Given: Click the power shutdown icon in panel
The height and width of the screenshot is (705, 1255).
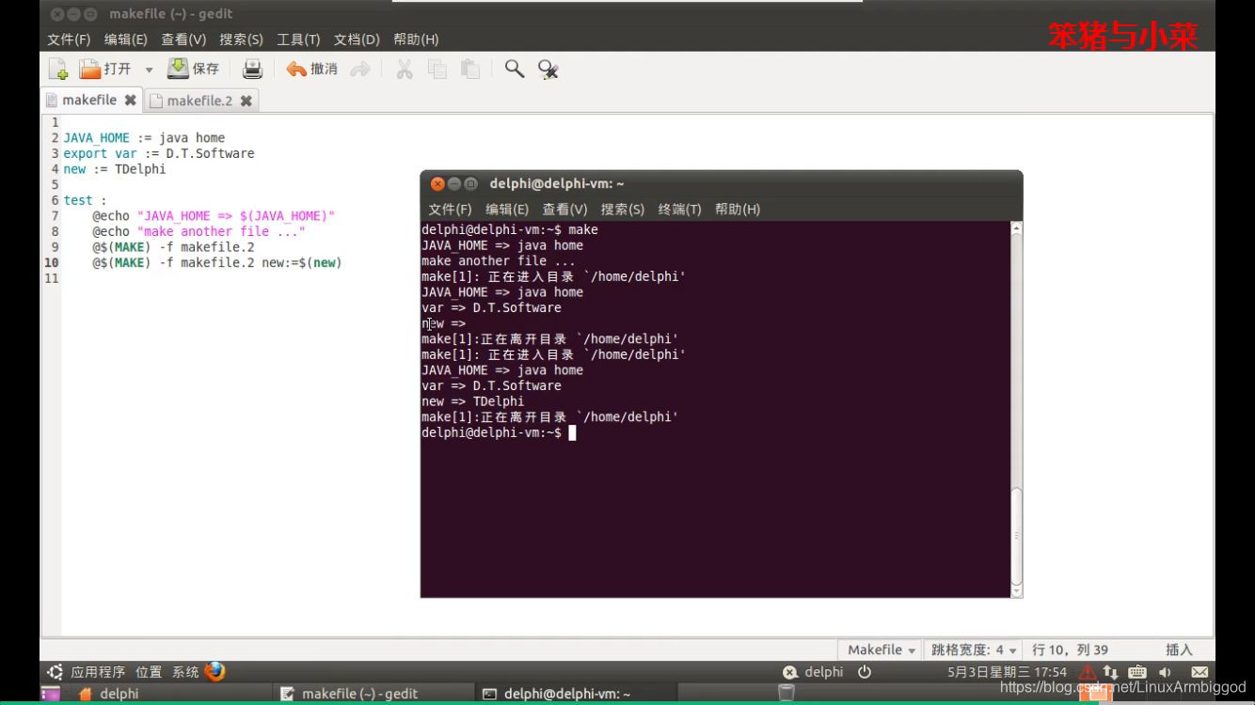Looking at the screenshot, I should pos(865,672).
